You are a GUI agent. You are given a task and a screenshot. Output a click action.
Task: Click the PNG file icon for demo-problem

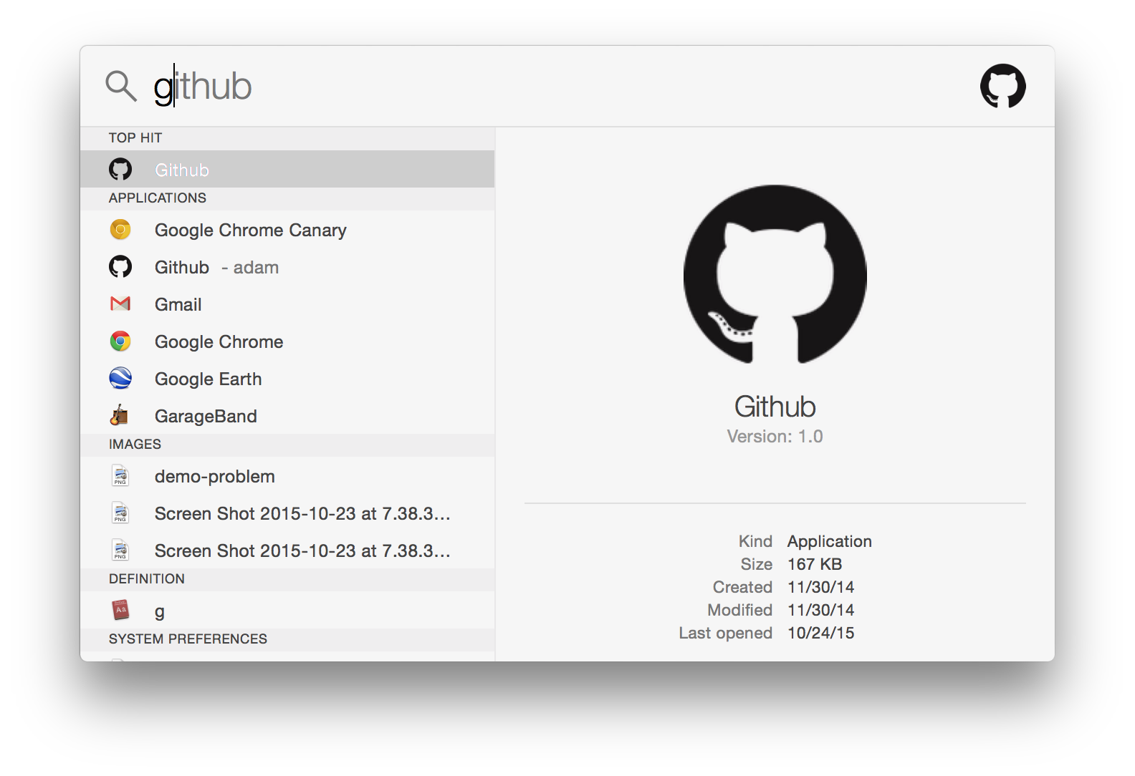click(x=120, y=475)
